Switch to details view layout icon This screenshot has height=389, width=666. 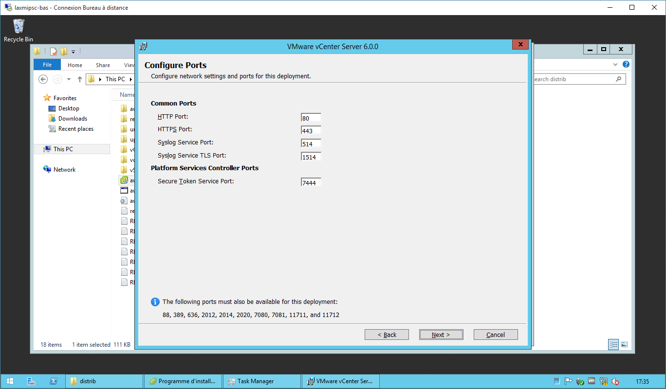tap(613, 344)
